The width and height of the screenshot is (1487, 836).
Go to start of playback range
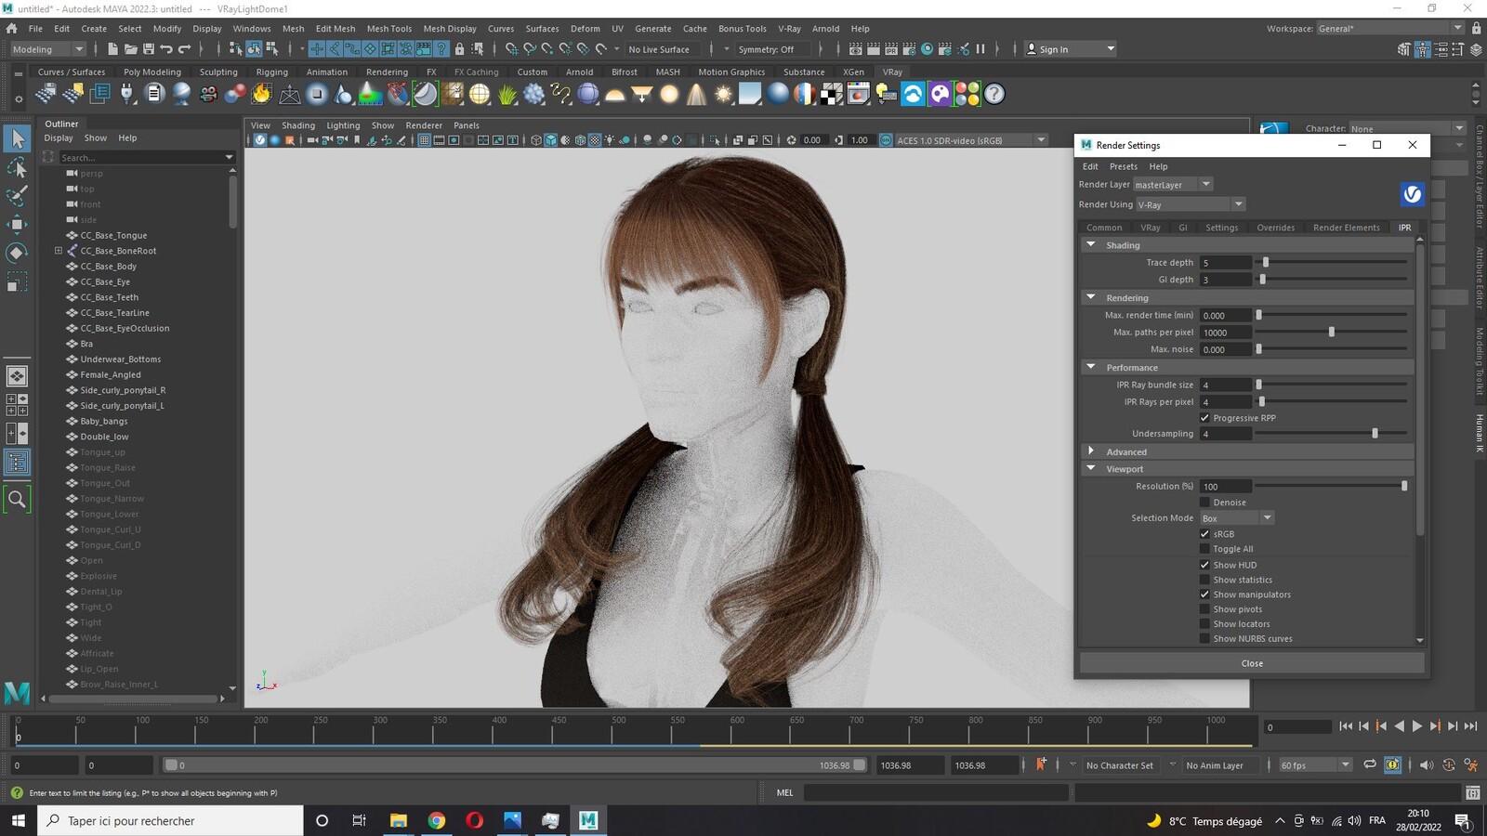(x=1346, y=726)
